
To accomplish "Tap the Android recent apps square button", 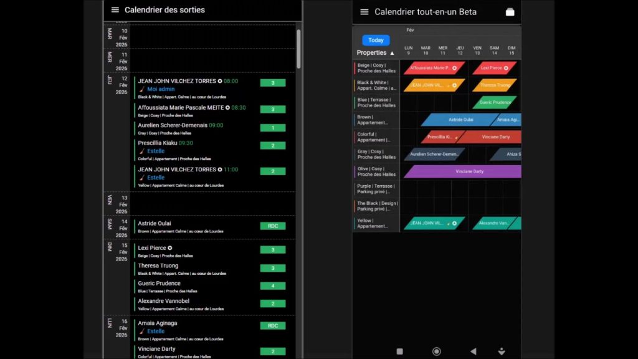I will [399, 352].
